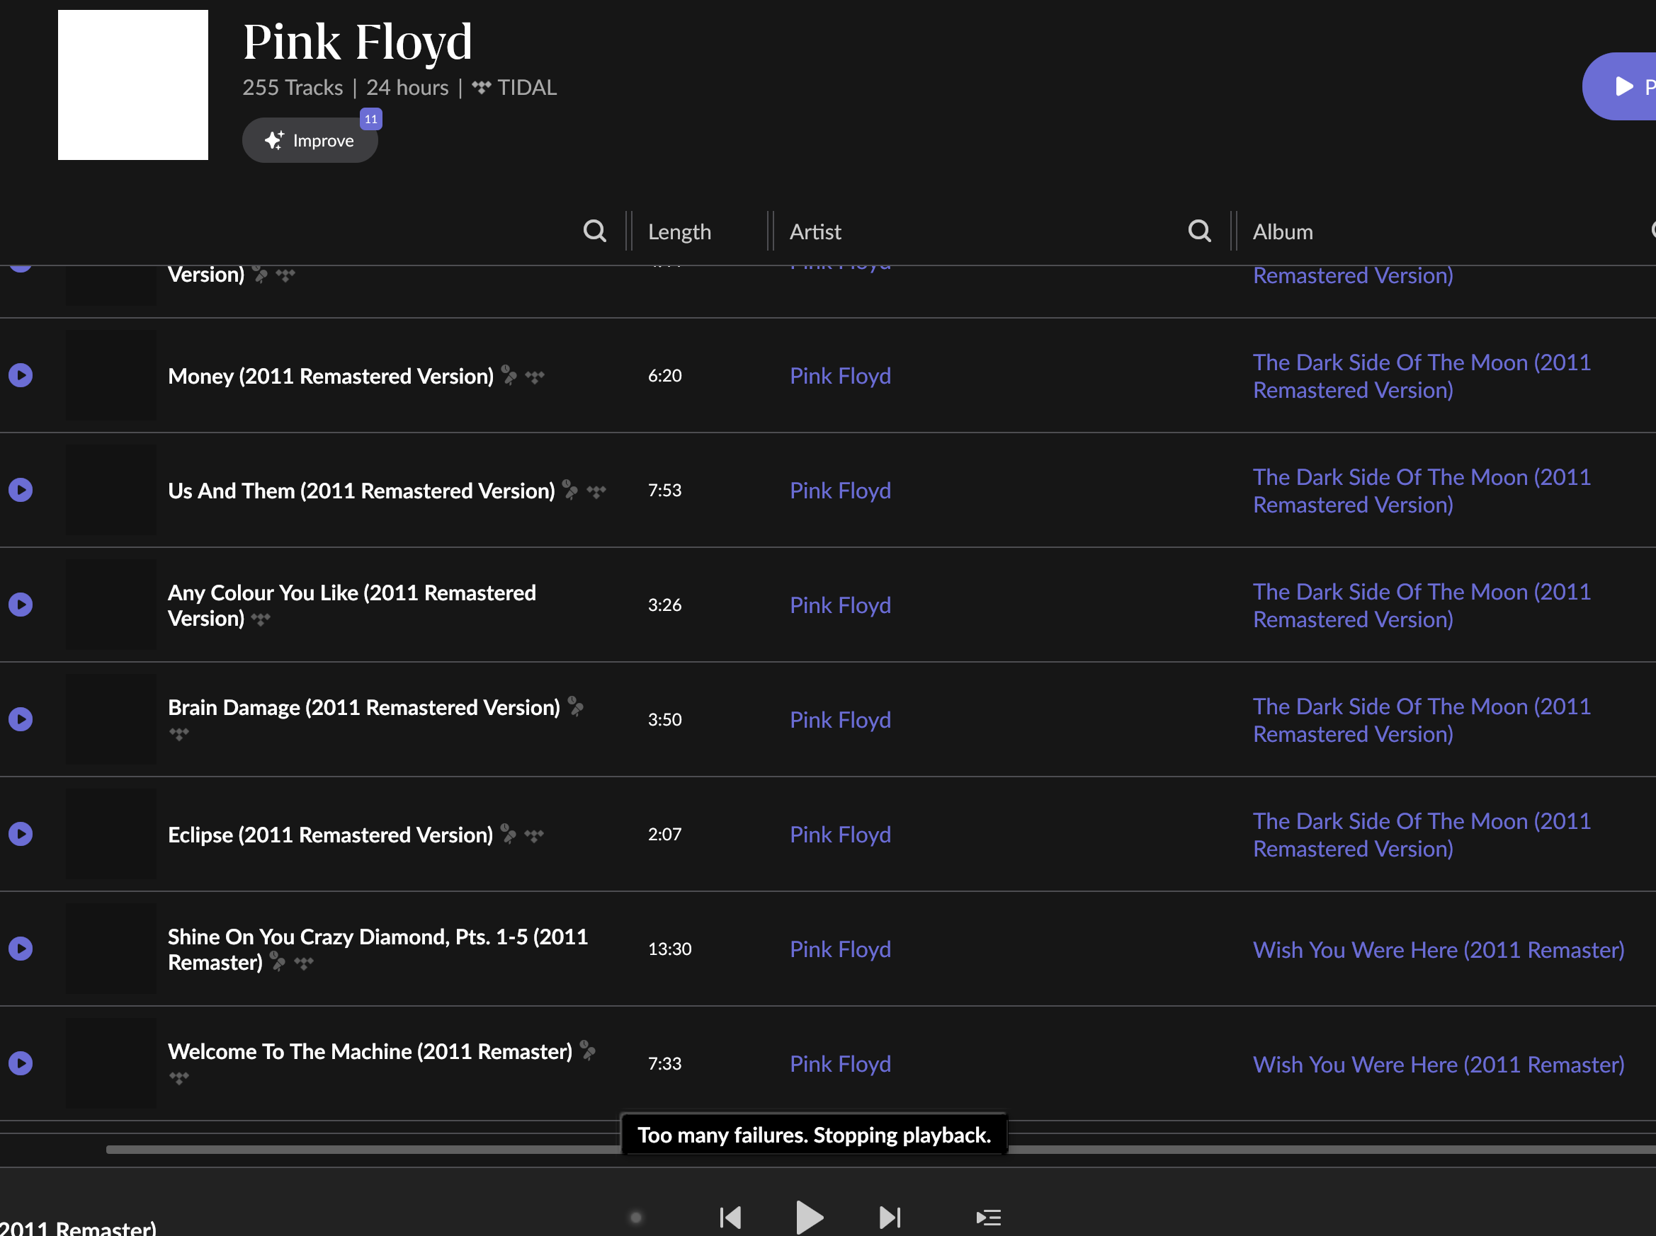Click TIDAL icon on Us And Them
This screenshot has width=1656, height=1236.
coord(596,491)
